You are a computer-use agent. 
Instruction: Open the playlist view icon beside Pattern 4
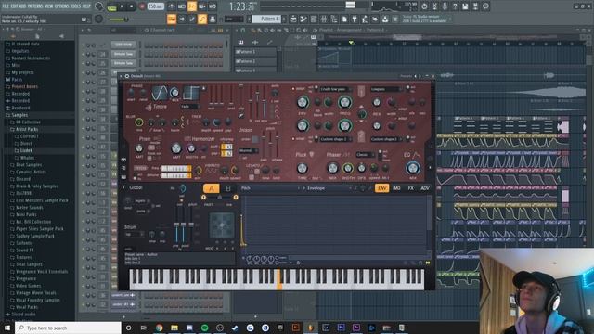(x=293, y=19)
